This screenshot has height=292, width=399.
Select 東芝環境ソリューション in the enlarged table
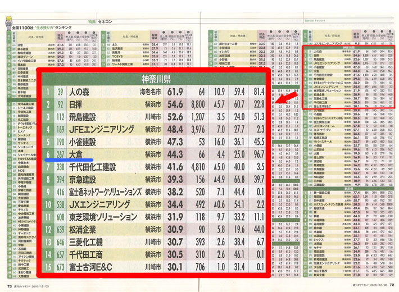coord(103,217)
